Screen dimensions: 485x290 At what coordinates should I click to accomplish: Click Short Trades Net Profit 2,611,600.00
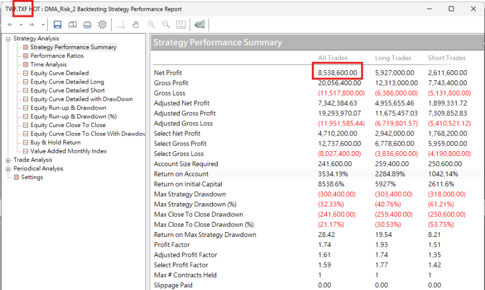(447, 73)
